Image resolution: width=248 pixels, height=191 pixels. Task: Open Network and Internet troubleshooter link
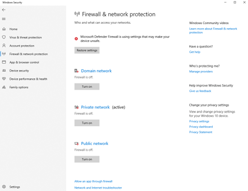coord(98,188)
